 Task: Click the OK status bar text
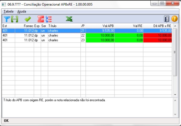6,121
